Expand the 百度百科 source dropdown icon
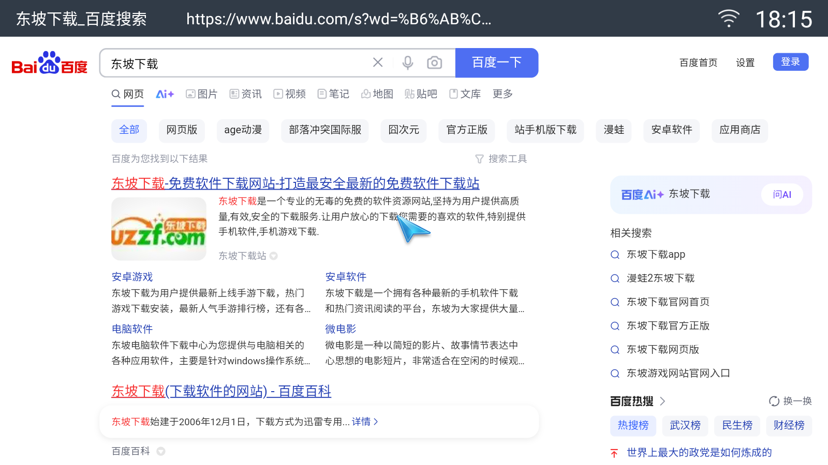Image resolution: width=828 pixels, height=465 pixels. pos(161,451)
